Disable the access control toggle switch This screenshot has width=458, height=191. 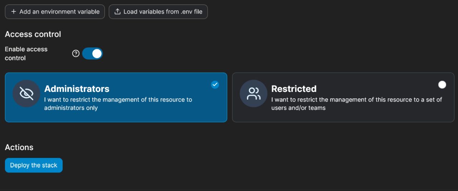click(92, 53)
